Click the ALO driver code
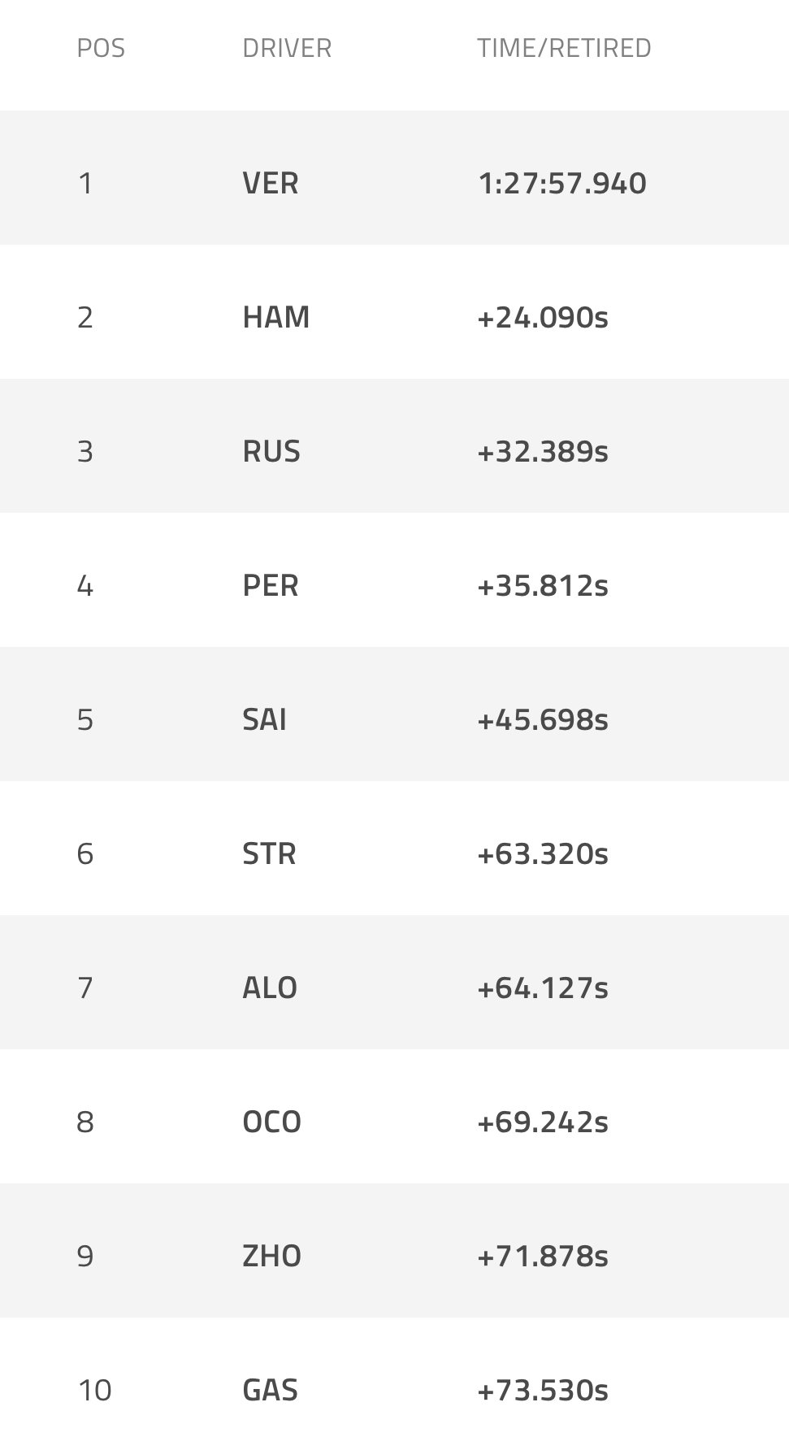Image resolution: width=789 pixels, height=1450 pixels. click(270, 988)
